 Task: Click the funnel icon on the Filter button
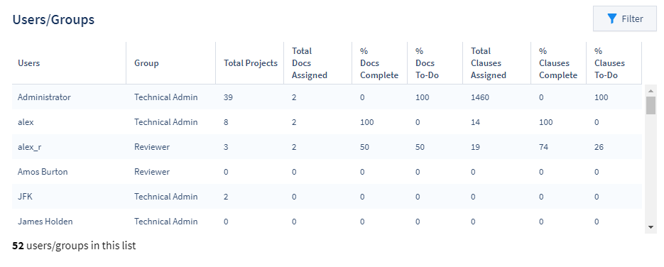611,18
